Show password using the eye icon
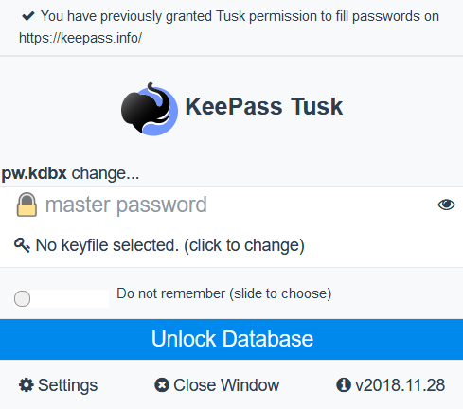 [446, 204]
